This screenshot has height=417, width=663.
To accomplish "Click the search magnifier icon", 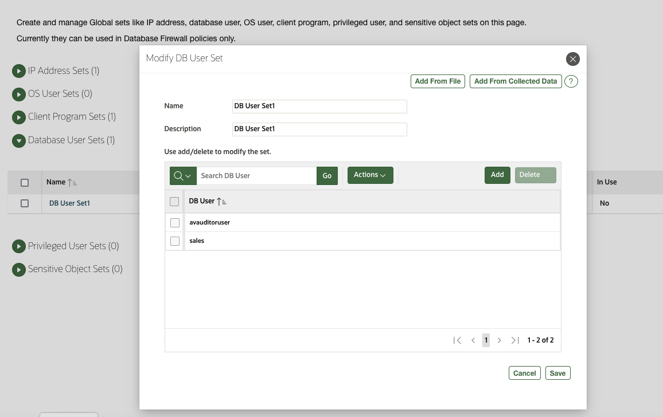I will [179, 175].
